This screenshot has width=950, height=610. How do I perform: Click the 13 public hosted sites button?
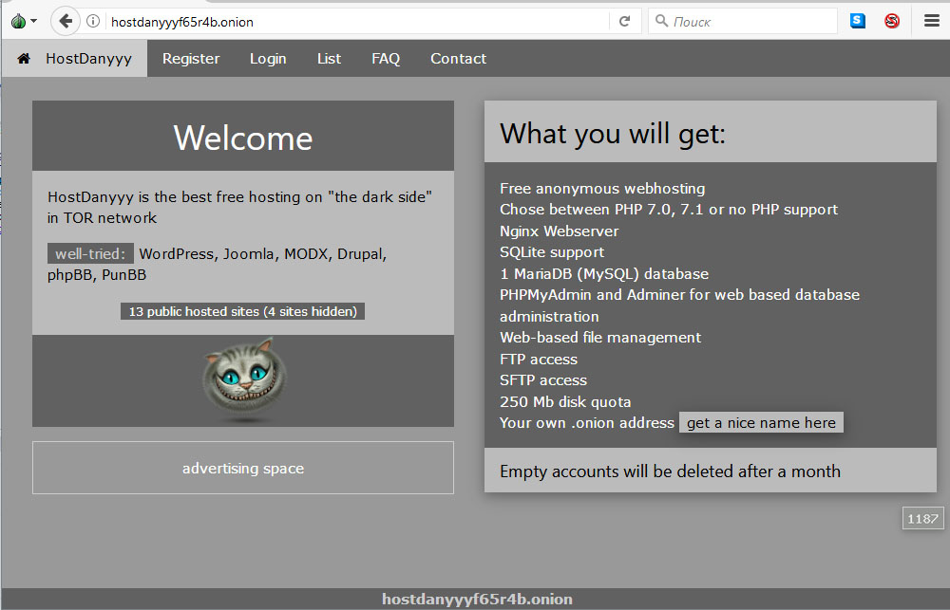coord(242,311)
